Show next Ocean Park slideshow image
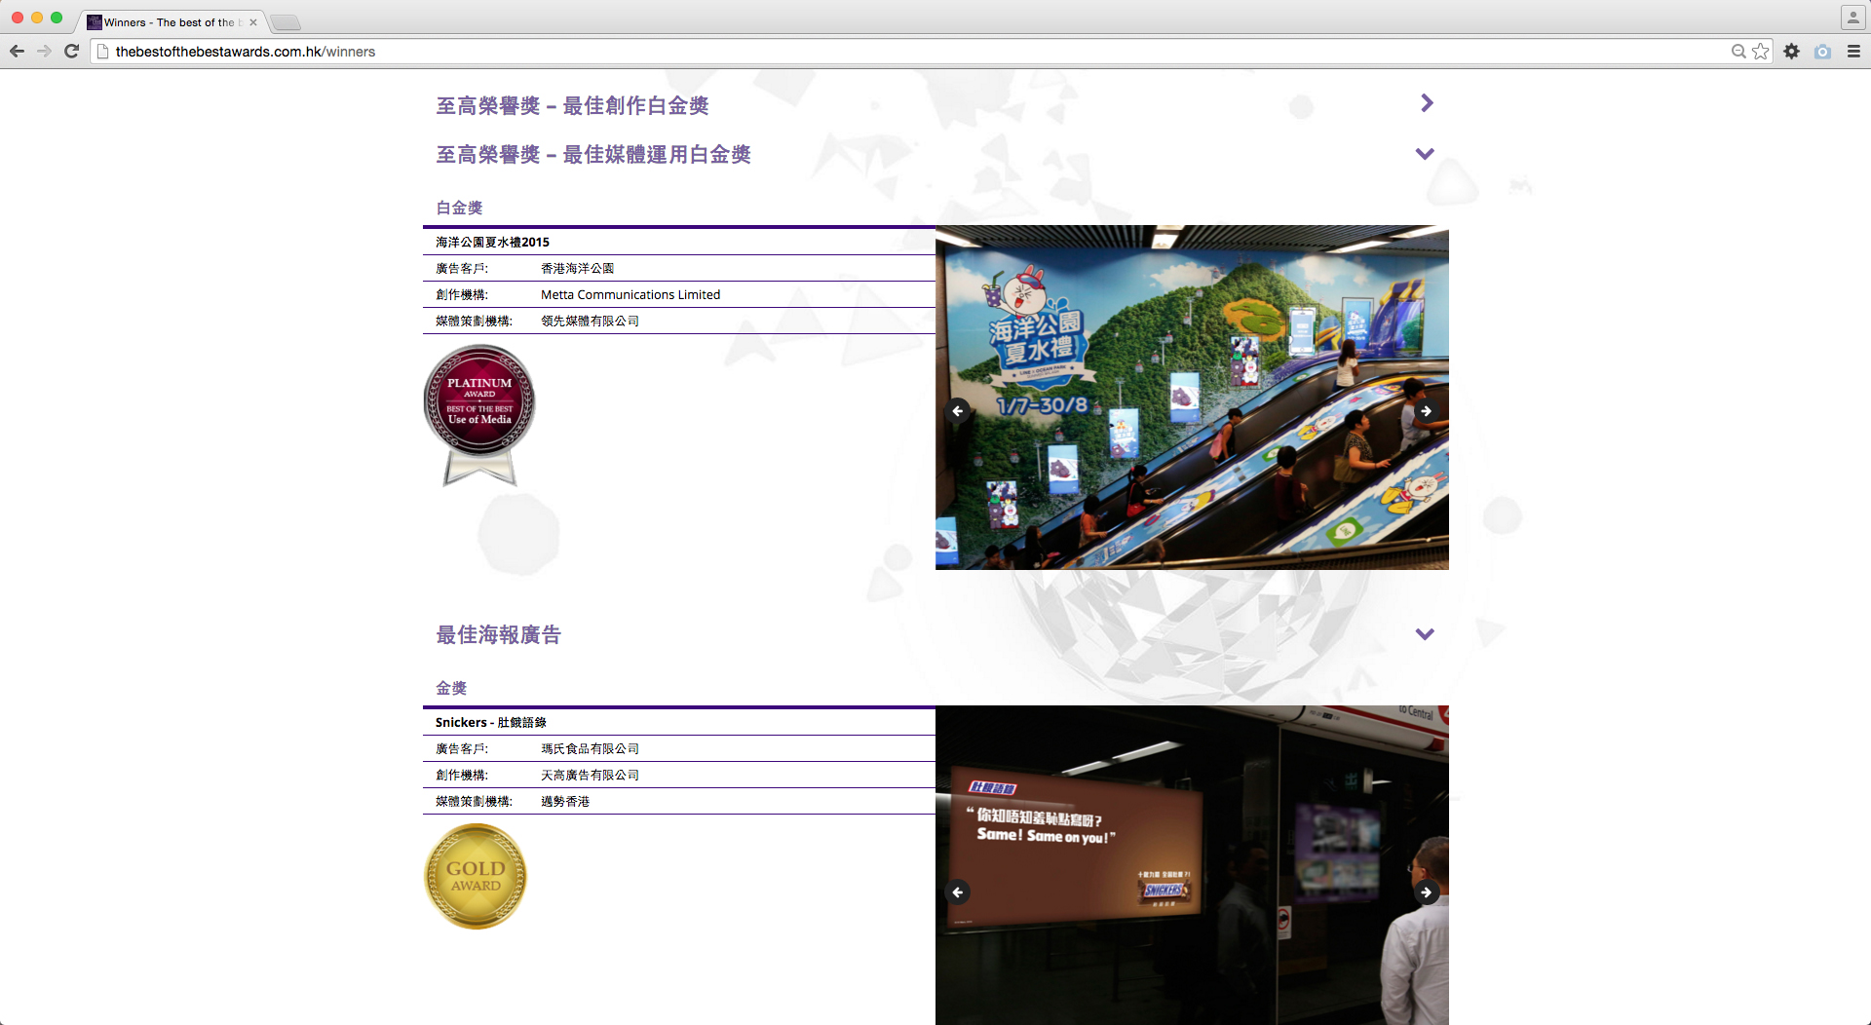 pyautogui.click(x=1426, y=411)
